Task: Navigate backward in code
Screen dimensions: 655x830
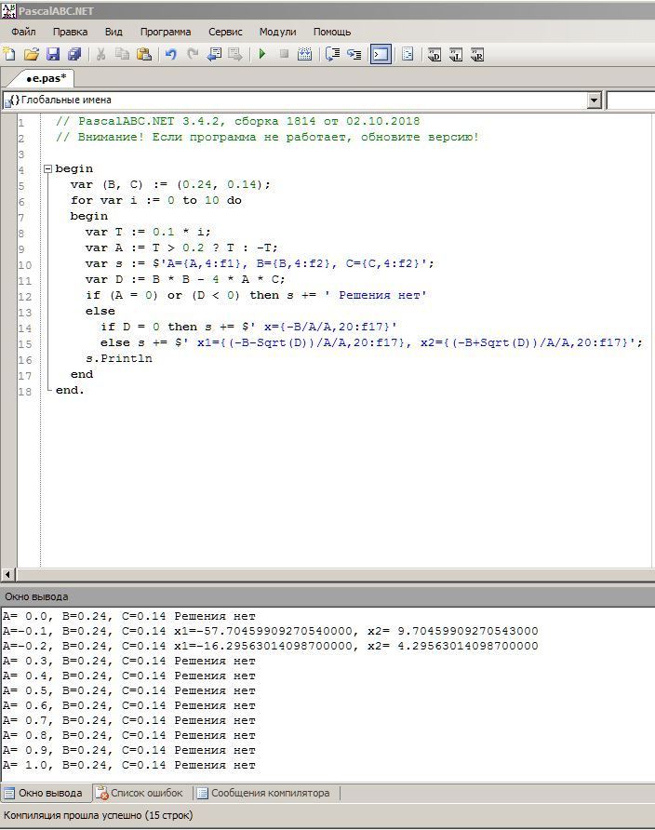Action: (x=214, y=54)
